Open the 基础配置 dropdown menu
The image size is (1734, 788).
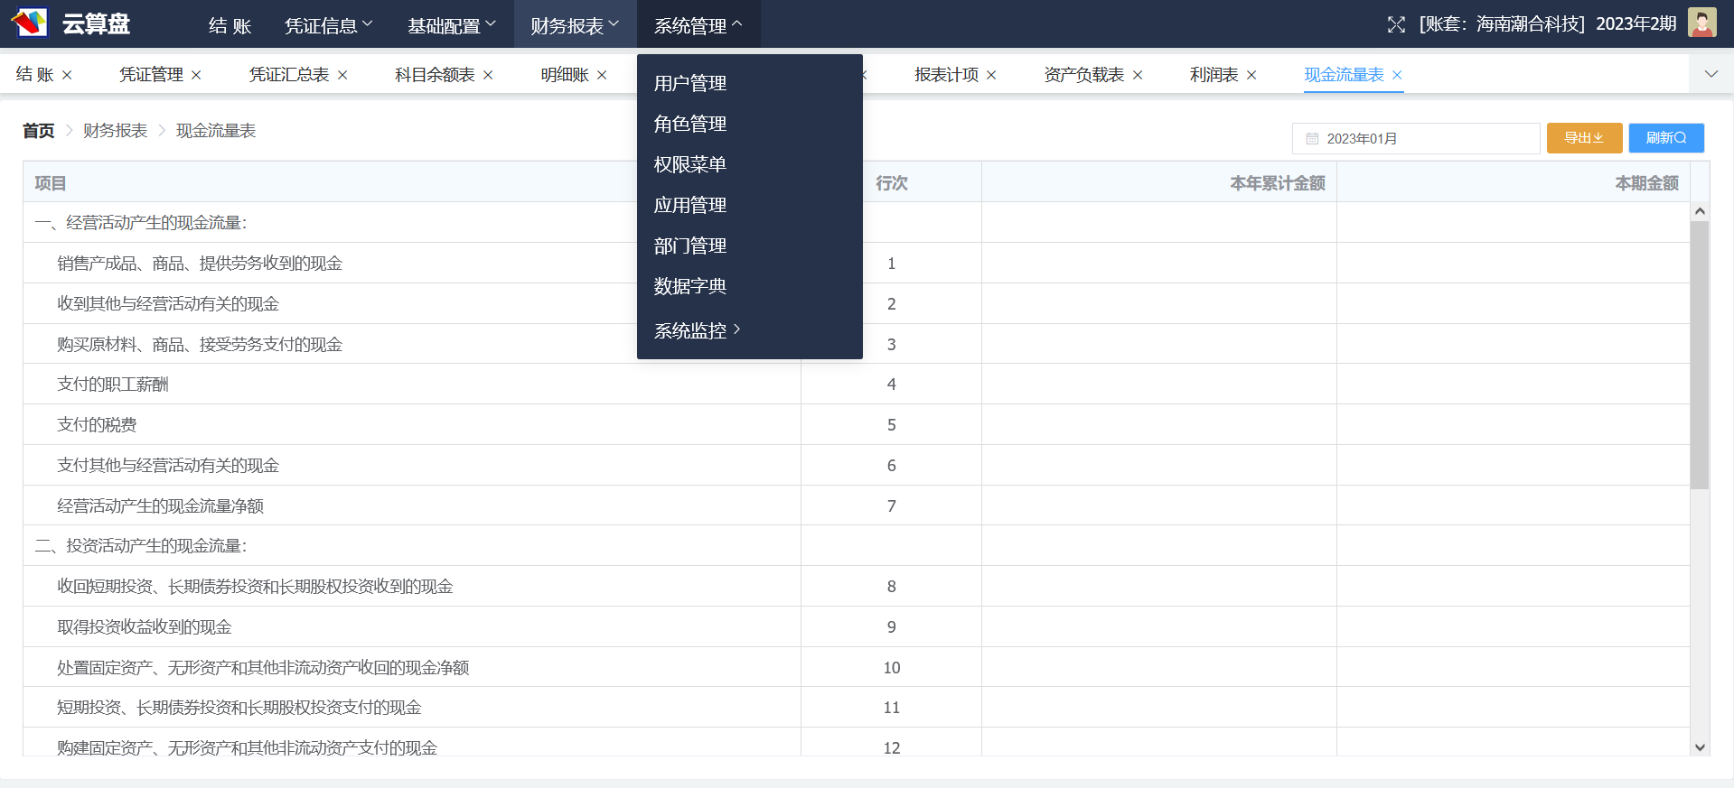(451, 25)
